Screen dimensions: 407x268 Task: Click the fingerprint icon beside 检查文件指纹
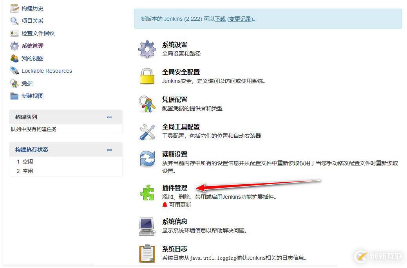coord(14,33)
